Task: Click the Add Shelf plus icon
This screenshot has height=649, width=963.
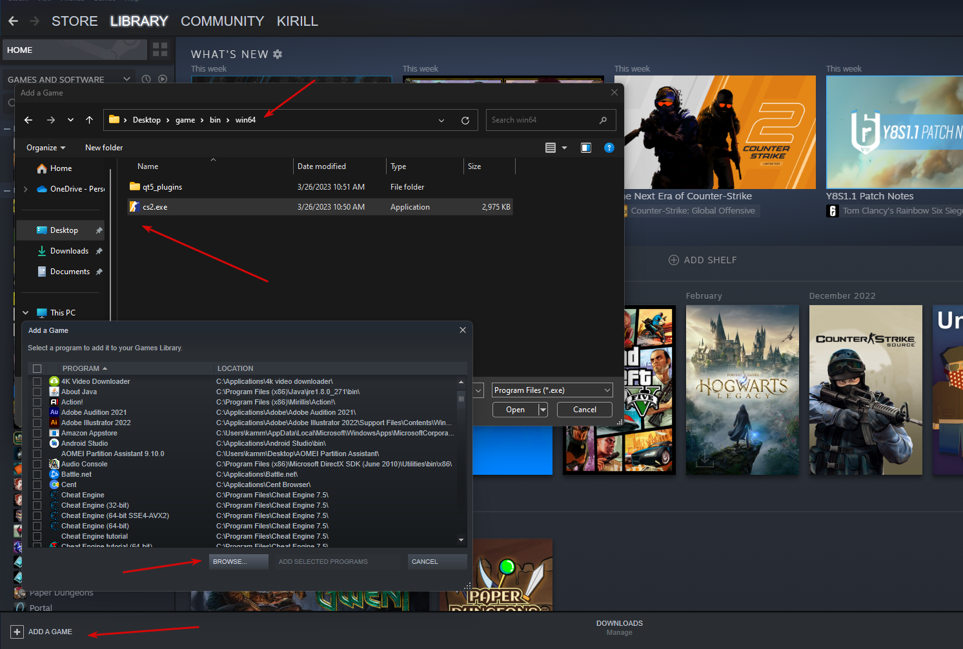Action: pyautogui.click(x=674, y=260)
